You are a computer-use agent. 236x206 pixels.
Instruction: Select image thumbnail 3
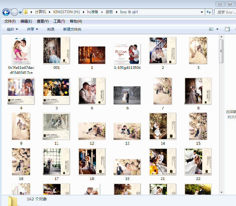[x=198, y=51]
